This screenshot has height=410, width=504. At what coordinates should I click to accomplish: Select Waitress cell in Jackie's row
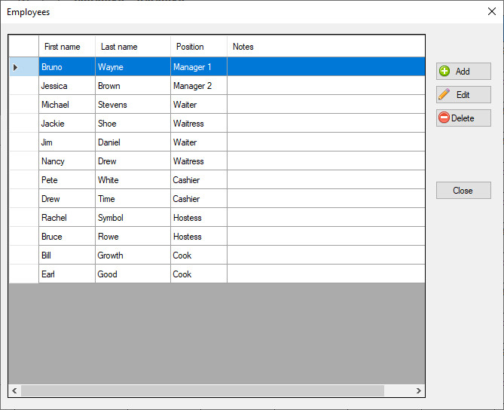pos(199,124)
